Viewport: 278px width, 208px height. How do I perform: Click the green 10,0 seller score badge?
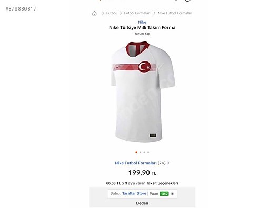click(x=164, y=194)
